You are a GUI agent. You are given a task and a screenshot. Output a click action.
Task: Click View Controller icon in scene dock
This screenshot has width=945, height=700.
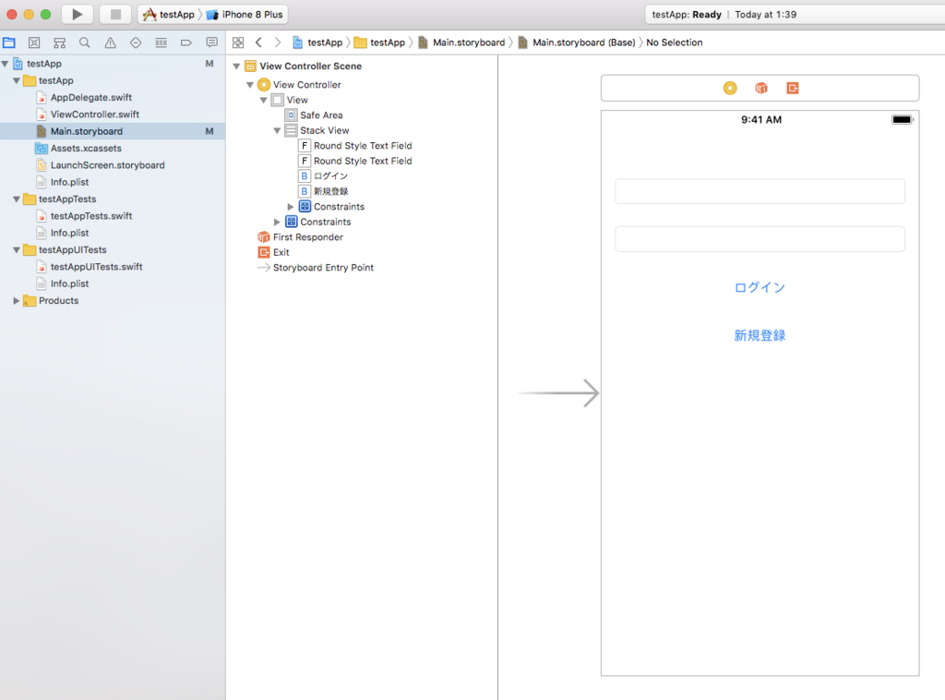click(x=730, y=88)
